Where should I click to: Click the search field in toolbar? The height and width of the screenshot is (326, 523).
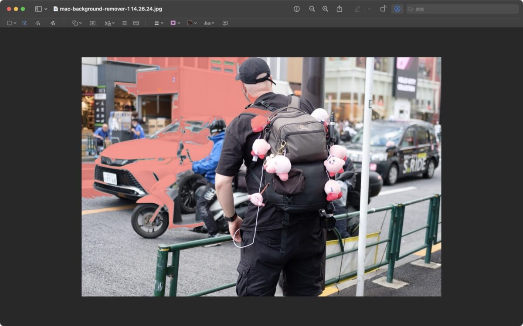pos(462,9)
